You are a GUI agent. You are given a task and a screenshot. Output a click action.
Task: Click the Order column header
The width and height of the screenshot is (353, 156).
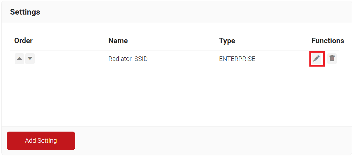tap(24, 41)
